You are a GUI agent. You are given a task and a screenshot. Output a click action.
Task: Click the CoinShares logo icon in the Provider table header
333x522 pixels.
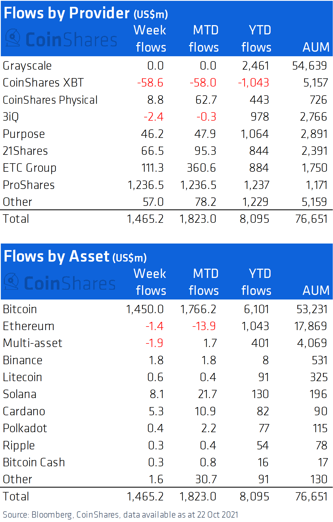(x=13, y=38)
